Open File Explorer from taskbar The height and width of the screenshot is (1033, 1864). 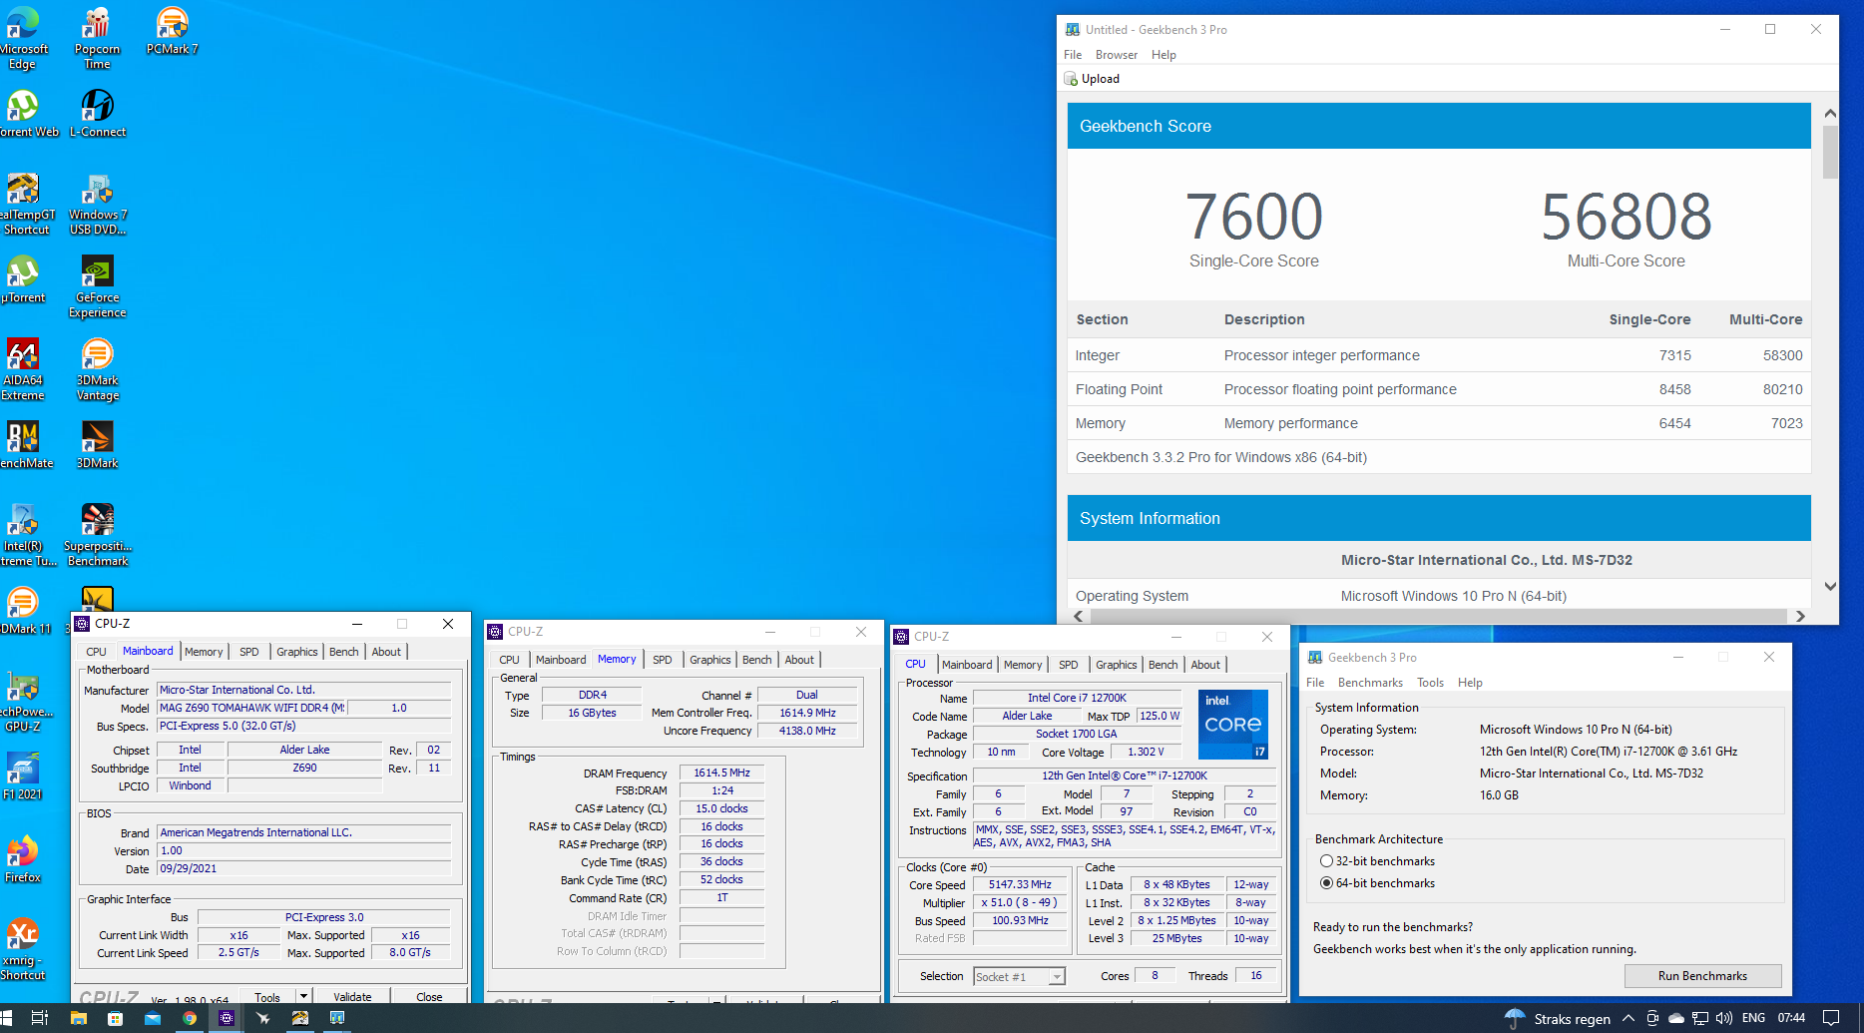tap(78, 1018)
